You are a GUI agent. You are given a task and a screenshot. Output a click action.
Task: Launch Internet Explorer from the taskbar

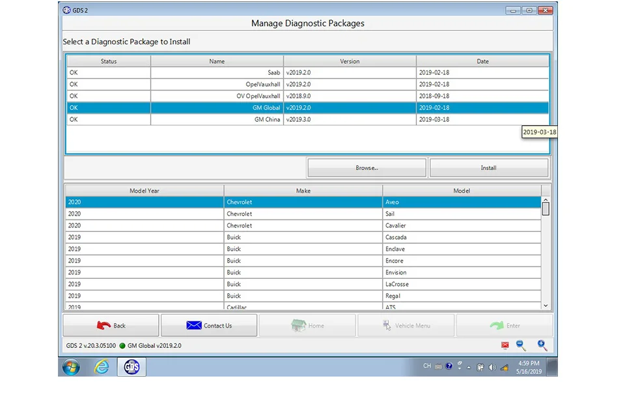pyautogui.click(x=102, y=367)
